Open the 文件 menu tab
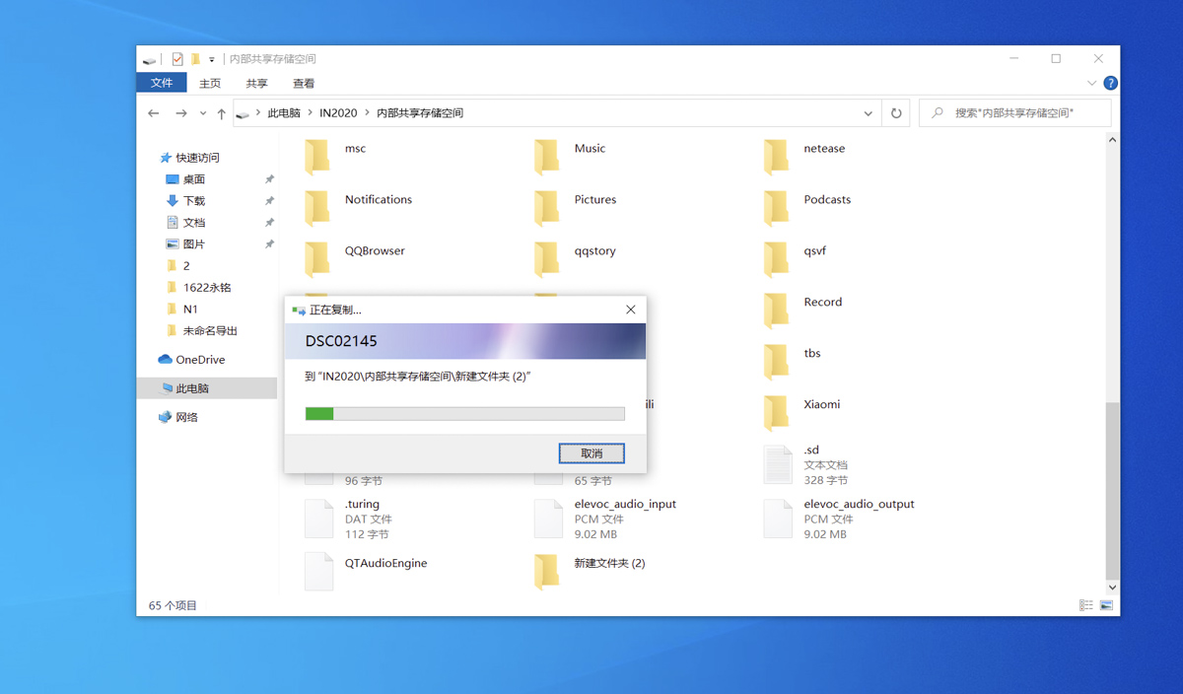Viewport: 1183px width, 694px height. point(162,84)
